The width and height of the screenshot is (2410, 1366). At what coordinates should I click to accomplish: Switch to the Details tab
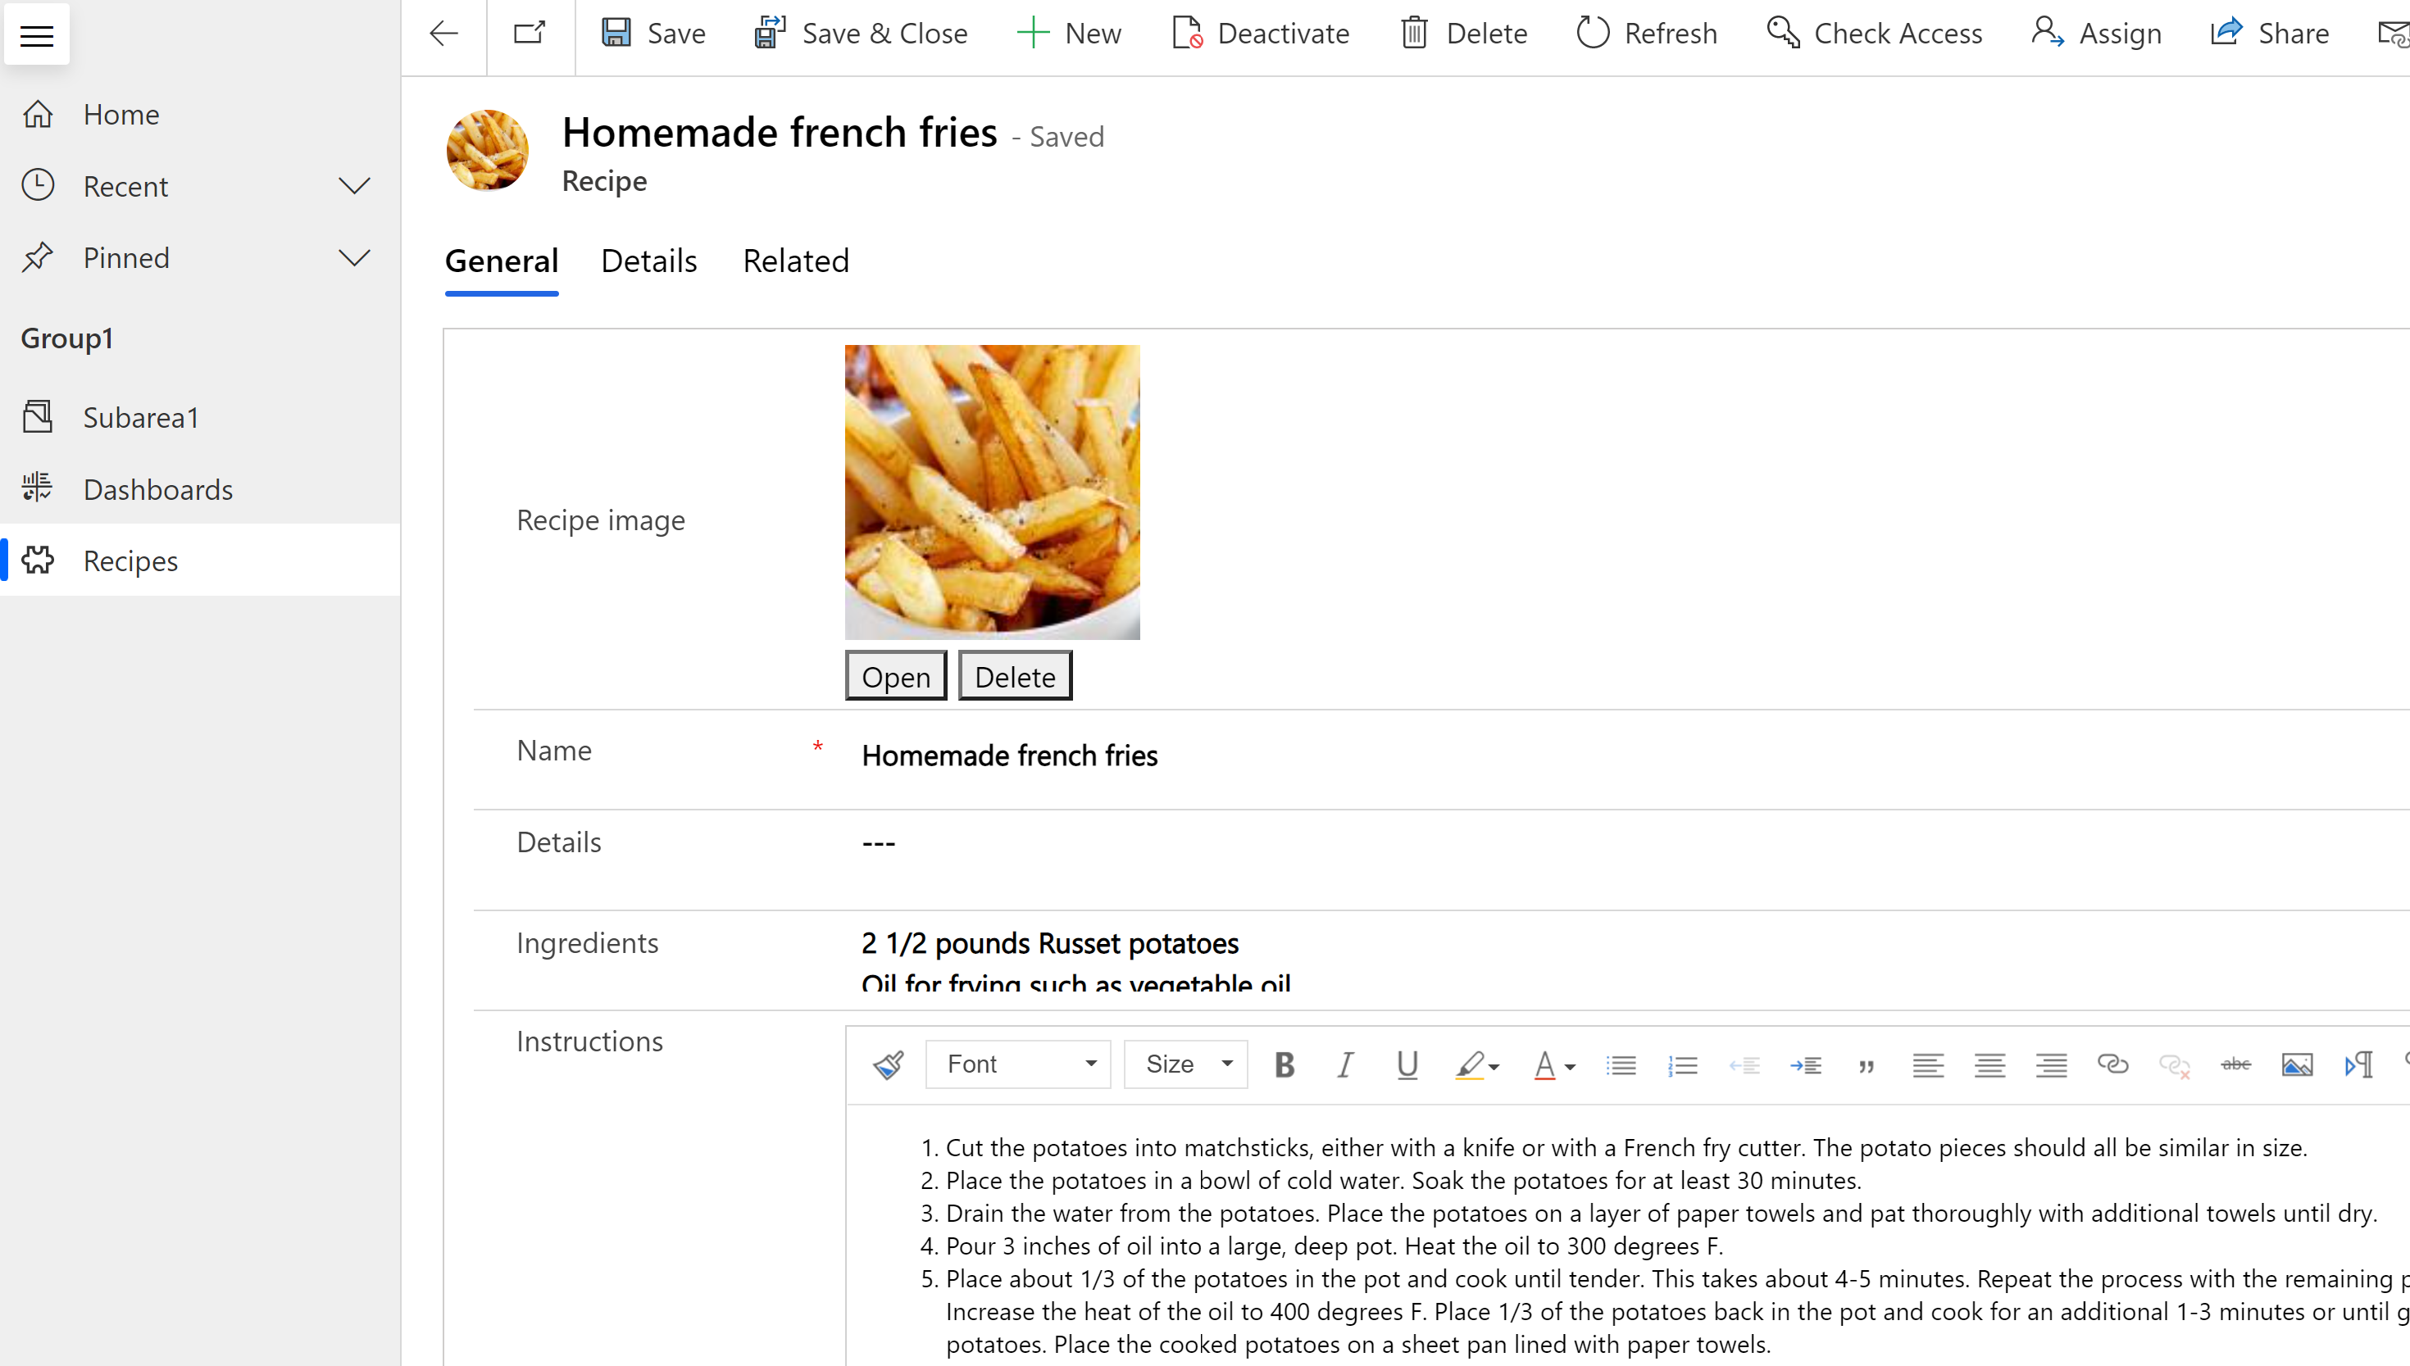649,260
